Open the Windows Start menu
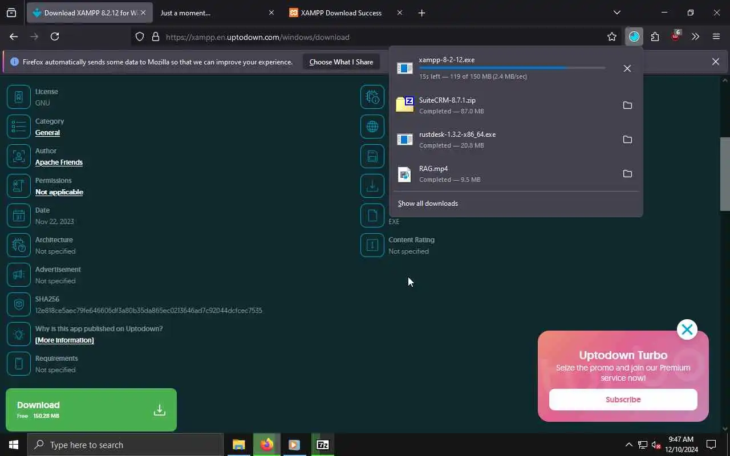 [14, 445]
